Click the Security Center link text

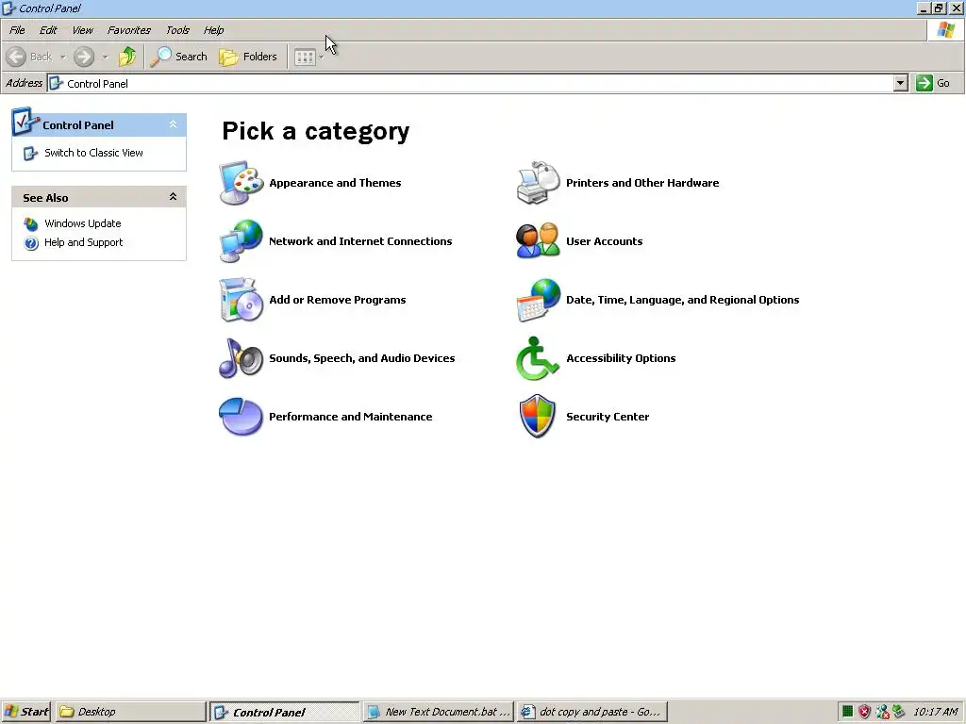(608, 417)
